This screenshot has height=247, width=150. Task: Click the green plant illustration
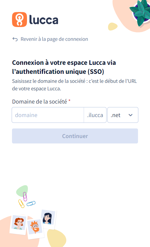[140, 13]
